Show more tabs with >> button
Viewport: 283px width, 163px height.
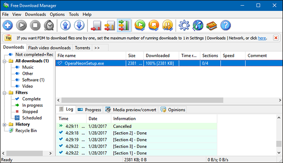coord(97,48)
